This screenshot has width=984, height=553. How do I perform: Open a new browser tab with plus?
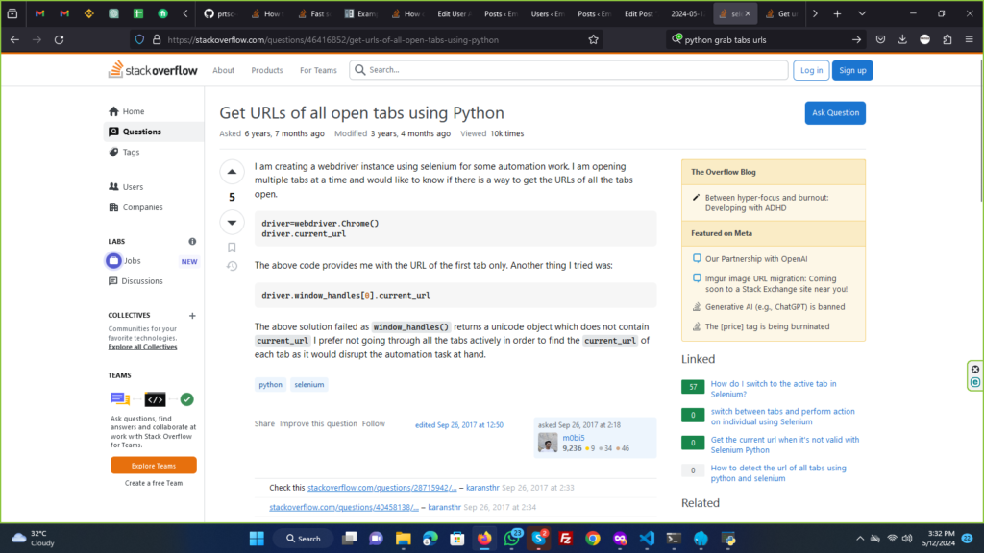click(x=837, y=14)
